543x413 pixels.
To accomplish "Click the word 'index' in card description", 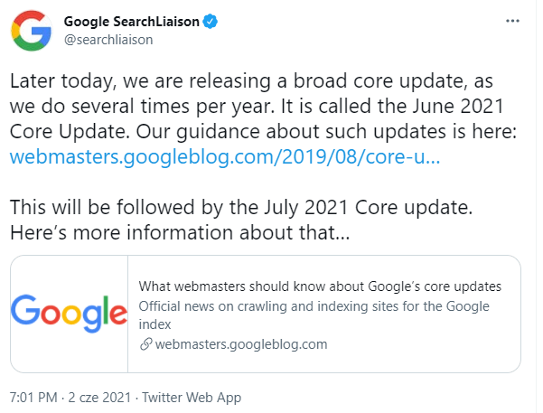I will (x=154, y=324).
